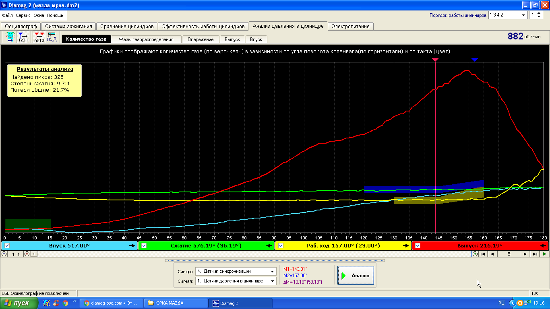Go to the previous frame

492,254
